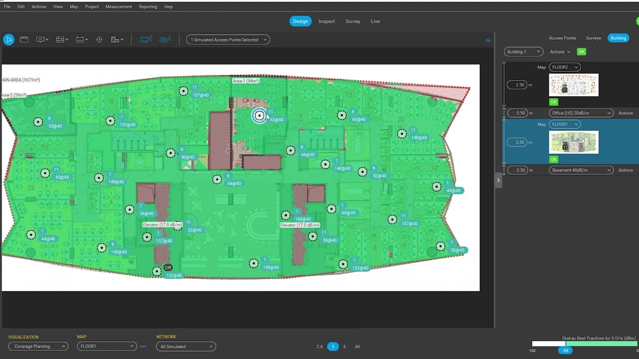Viewport: 639px width, 359px height.
Task: Open the Access Points sidebar tab
Action: pos(563,38)
